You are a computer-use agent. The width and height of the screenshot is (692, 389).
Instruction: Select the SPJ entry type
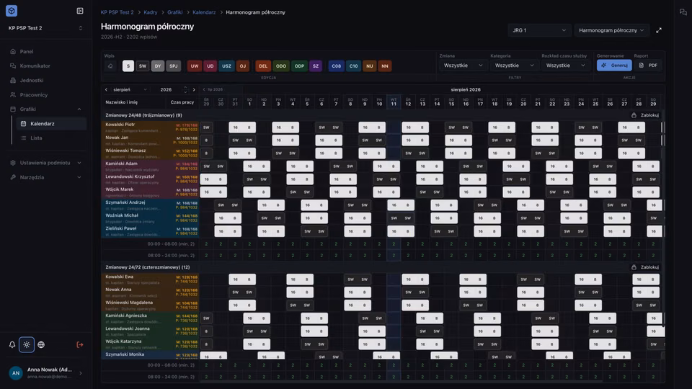tap(174, 66)
